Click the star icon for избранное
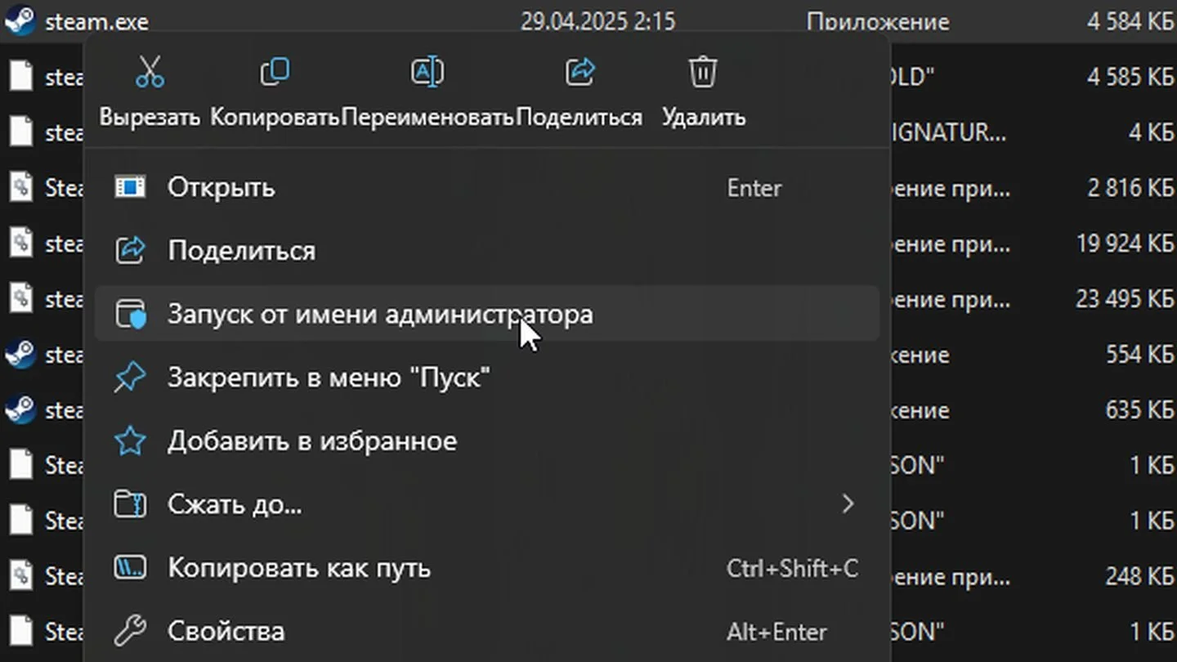The height and width of the screenshot is (662, 1177). point(130,441)
